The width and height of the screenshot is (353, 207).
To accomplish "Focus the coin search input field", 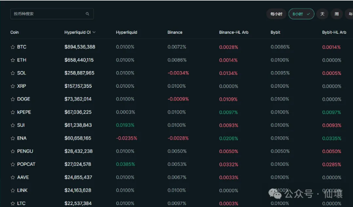I will click(52, 14).
